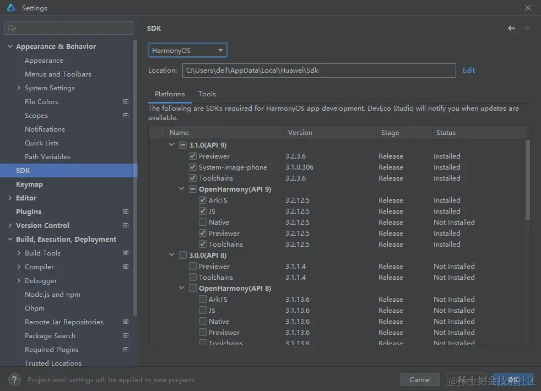Click project-level icon beside Package Search
This screenshot has height=391, width=541.
[x=126, y=336]
